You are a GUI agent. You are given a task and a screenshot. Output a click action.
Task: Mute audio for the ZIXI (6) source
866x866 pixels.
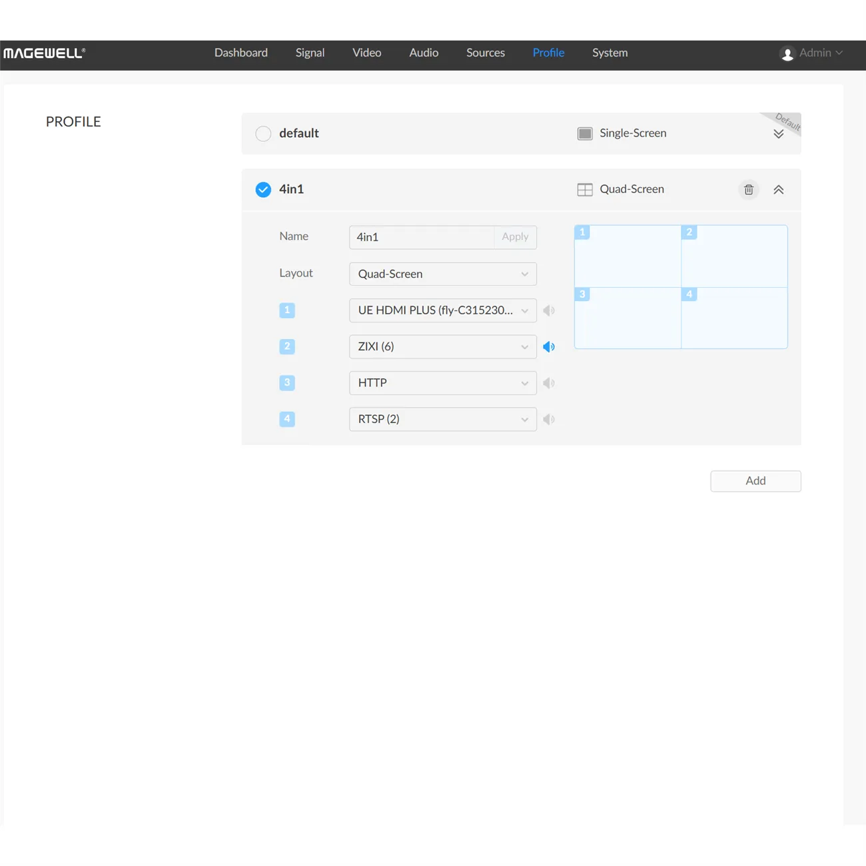549,346
